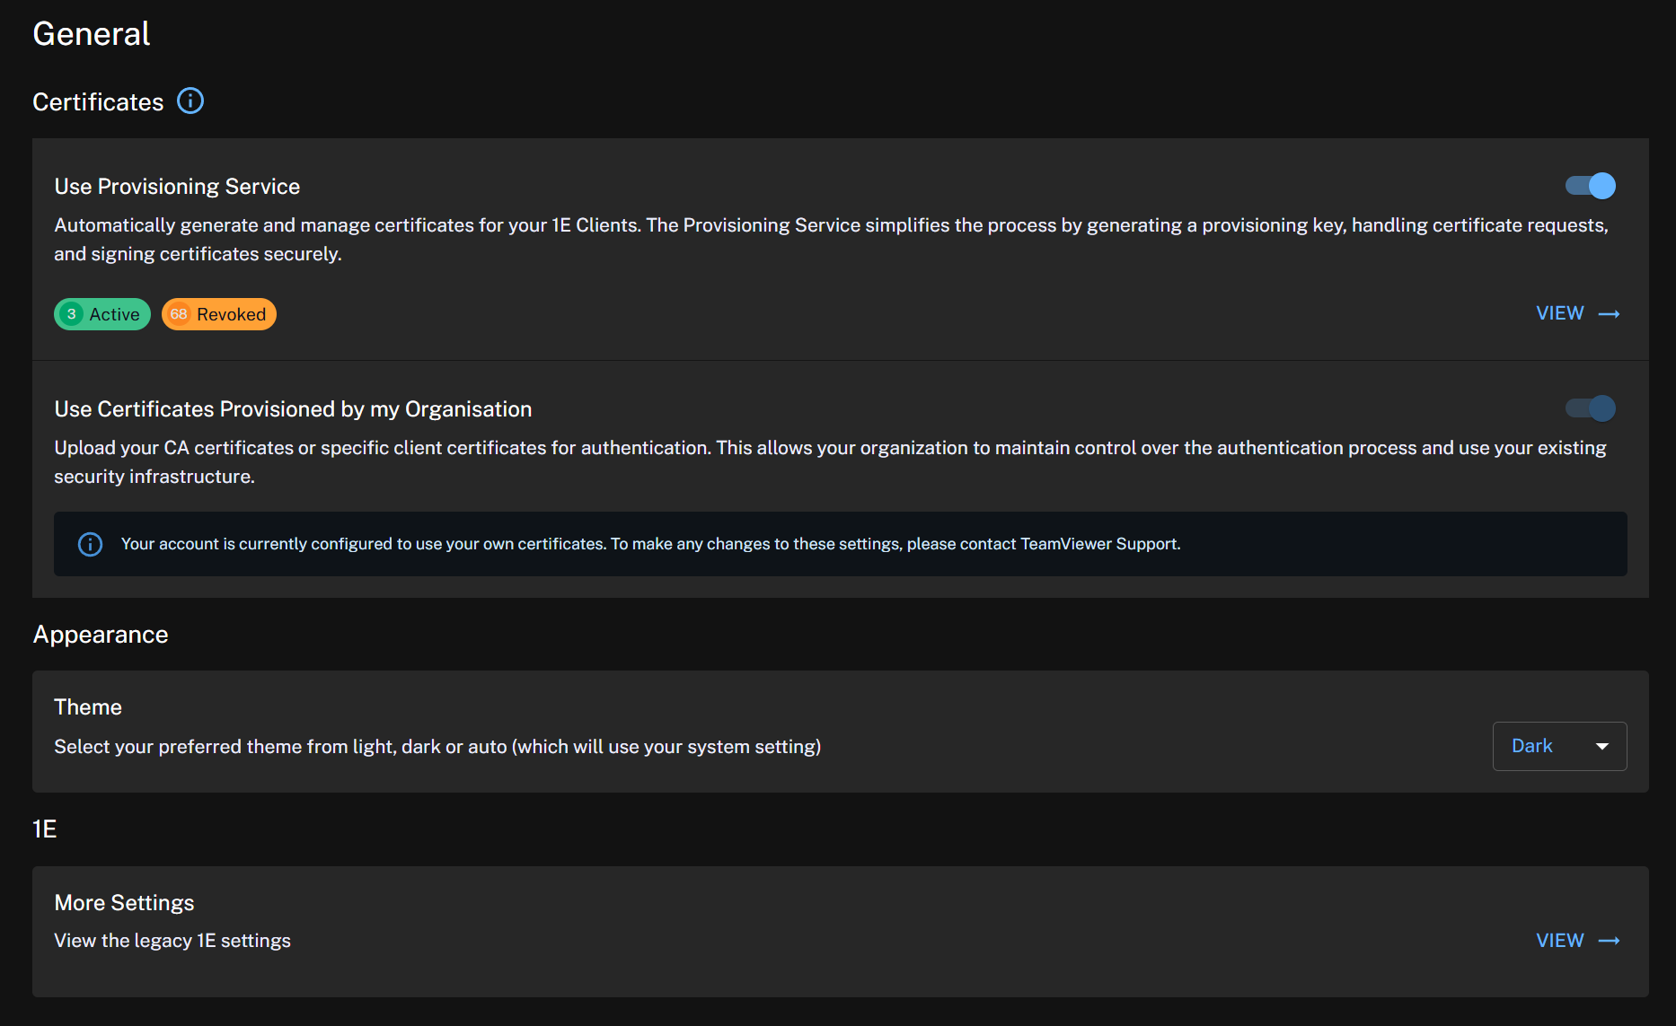Click the green circle showing 3 active
The height and width of the screenshot is (1026, 1676).
point(71,314)
